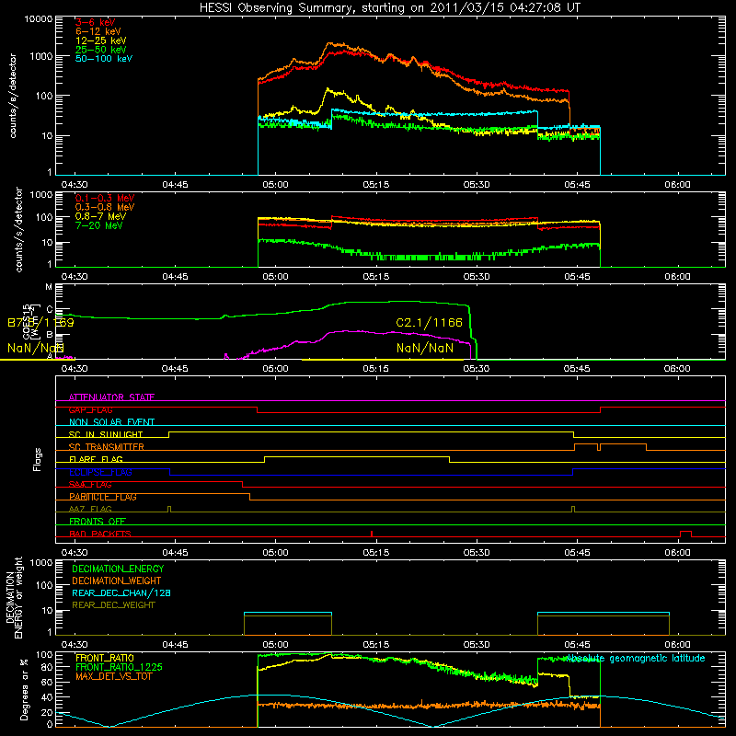Click the BAD_PACKETS spike near 05:15
The width and height of the screenshot is (736, 736).
[x=372, y=534]
